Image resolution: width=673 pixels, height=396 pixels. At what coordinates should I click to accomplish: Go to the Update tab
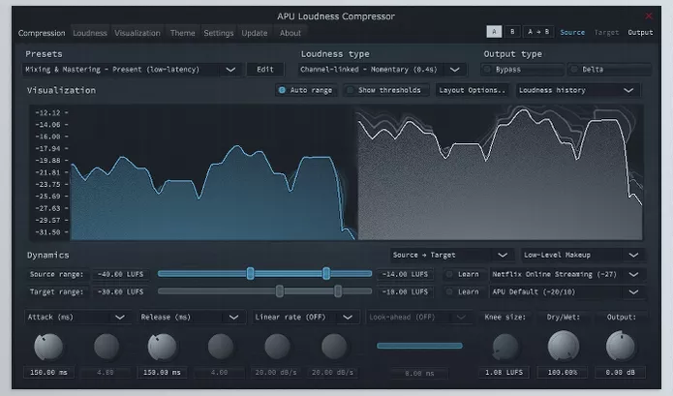tap(255, 33)
